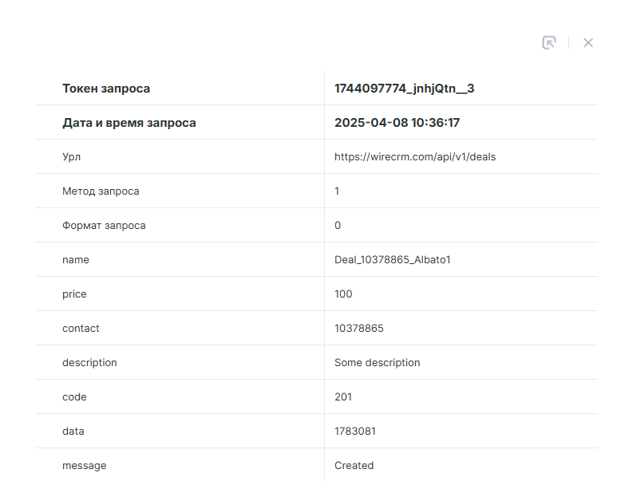Click the data value 1783081
Viewport: 629px width, 489px height.
click(355, 432)
